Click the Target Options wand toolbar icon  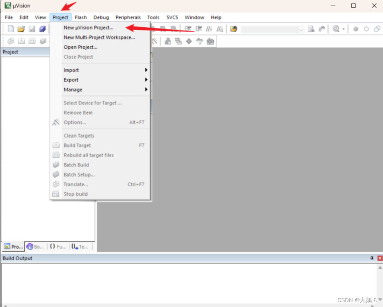(155, 41)
